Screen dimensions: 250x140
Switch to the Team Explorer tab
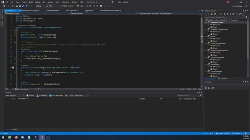[223, 78]
